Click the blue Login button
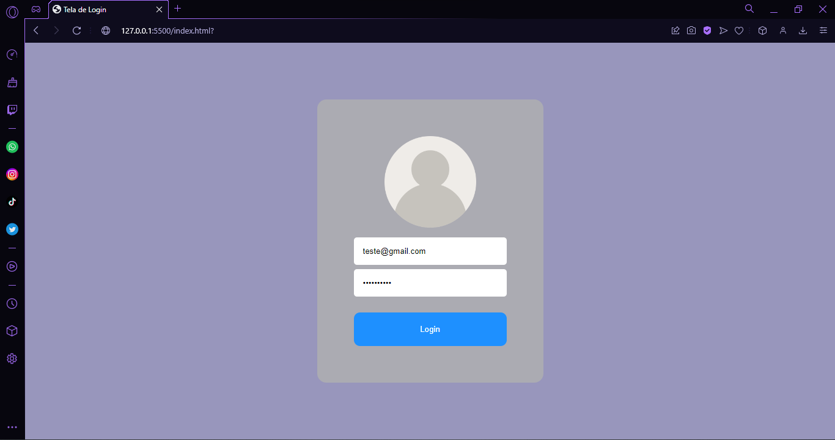835x440 pixels. (x=430, y=329)
